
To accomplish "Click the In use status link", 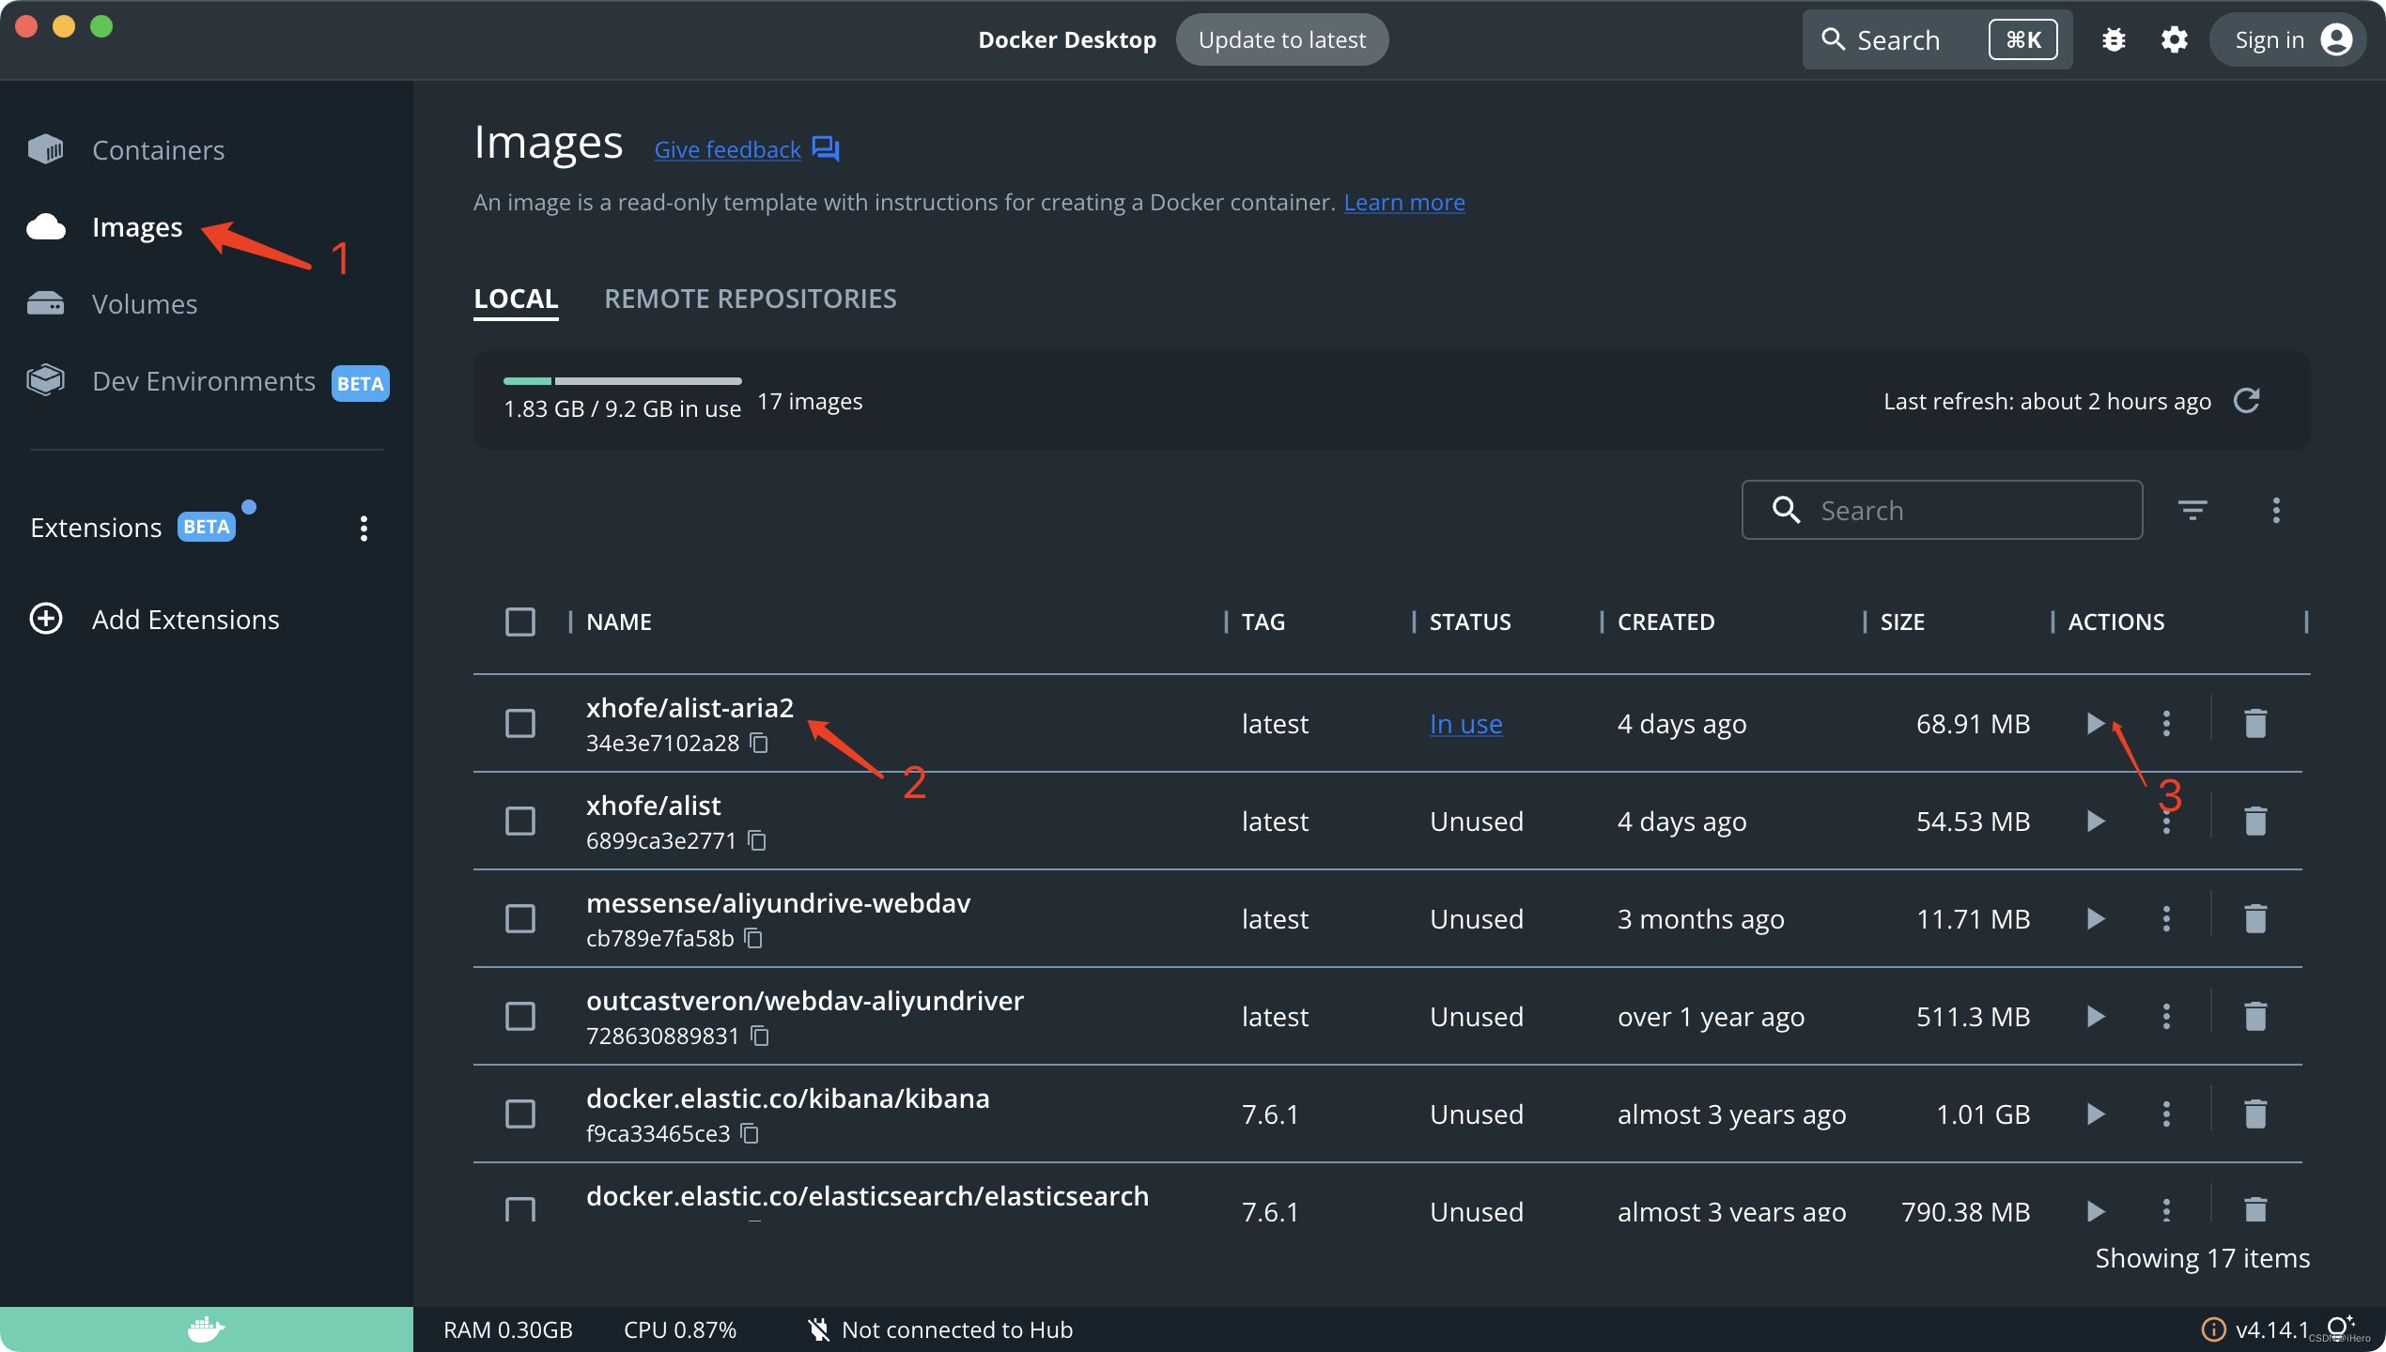I will [x=1465, y=724].
